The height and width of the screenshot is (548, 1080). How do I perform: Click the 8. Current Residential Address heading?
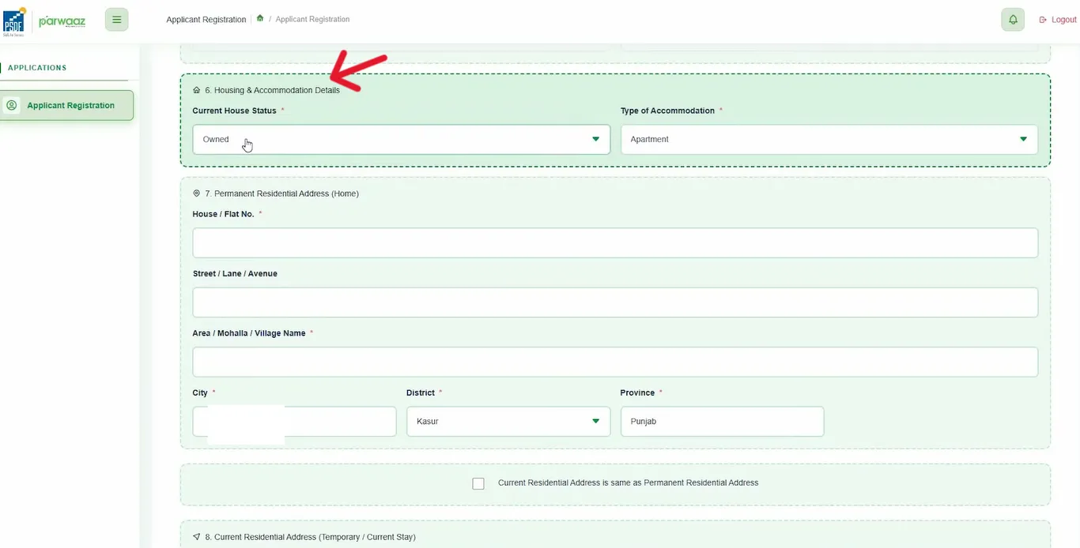[x=310, y=537]
